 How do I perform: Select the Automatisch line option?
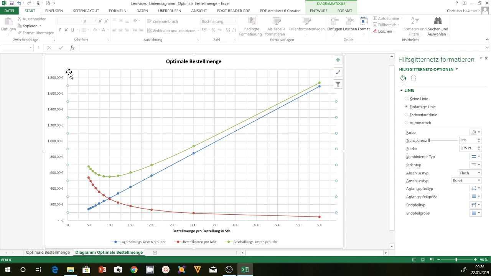coord(407,123)
